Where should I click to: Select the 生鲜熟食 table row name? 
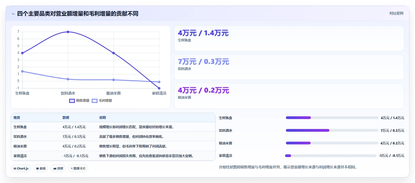tap(20, 127)
